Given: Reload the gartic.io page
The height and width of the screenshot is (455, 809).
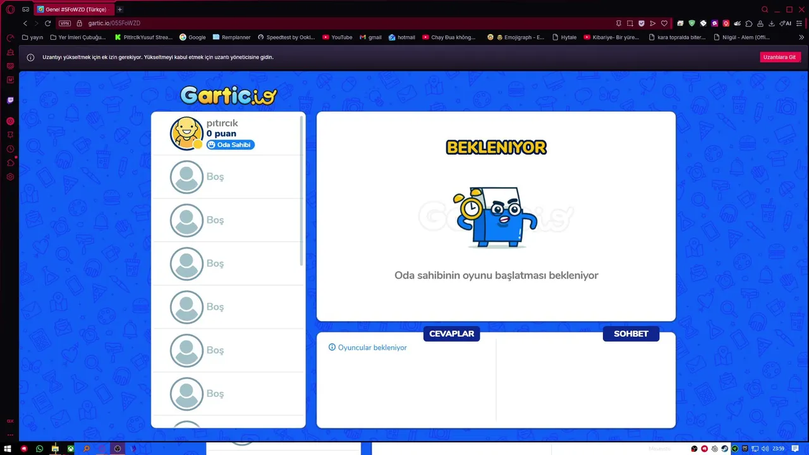Looking at the screenshot, I should pyautogui.click(x=47, y=23).
